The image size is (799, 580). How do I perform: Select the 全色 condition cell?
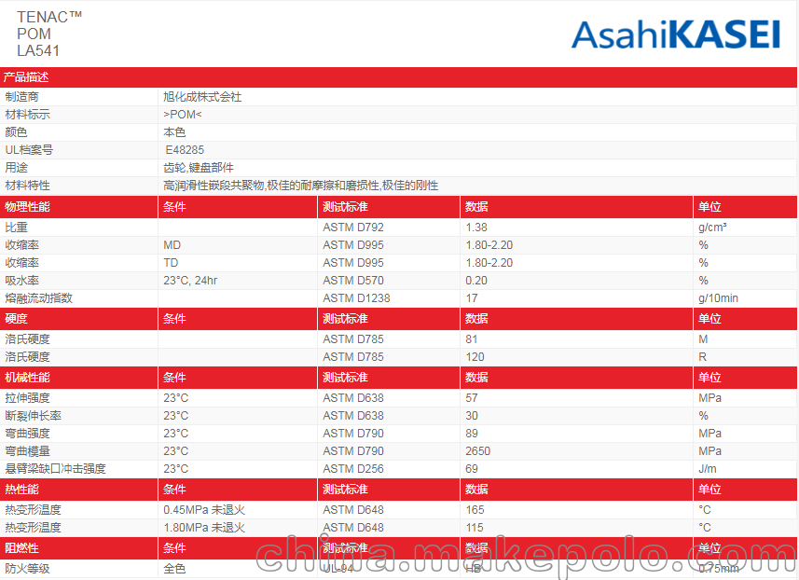pyautogui.click(x=174, y=569)
